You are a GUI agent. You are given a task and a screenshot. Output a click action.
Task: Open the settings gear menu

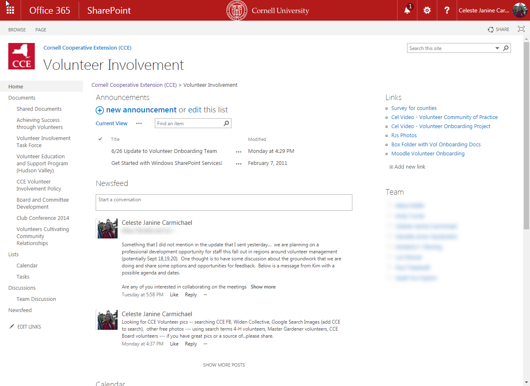[427, 10]
